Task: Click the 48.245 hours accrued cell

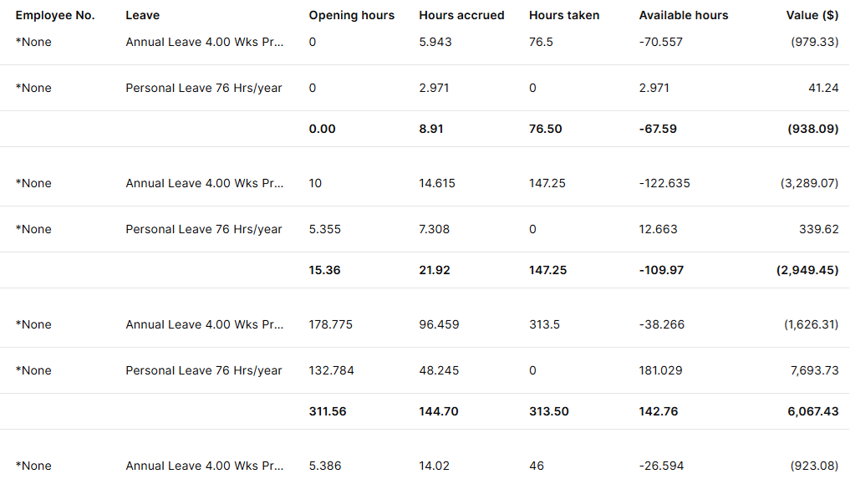Action: pos(439,370)
